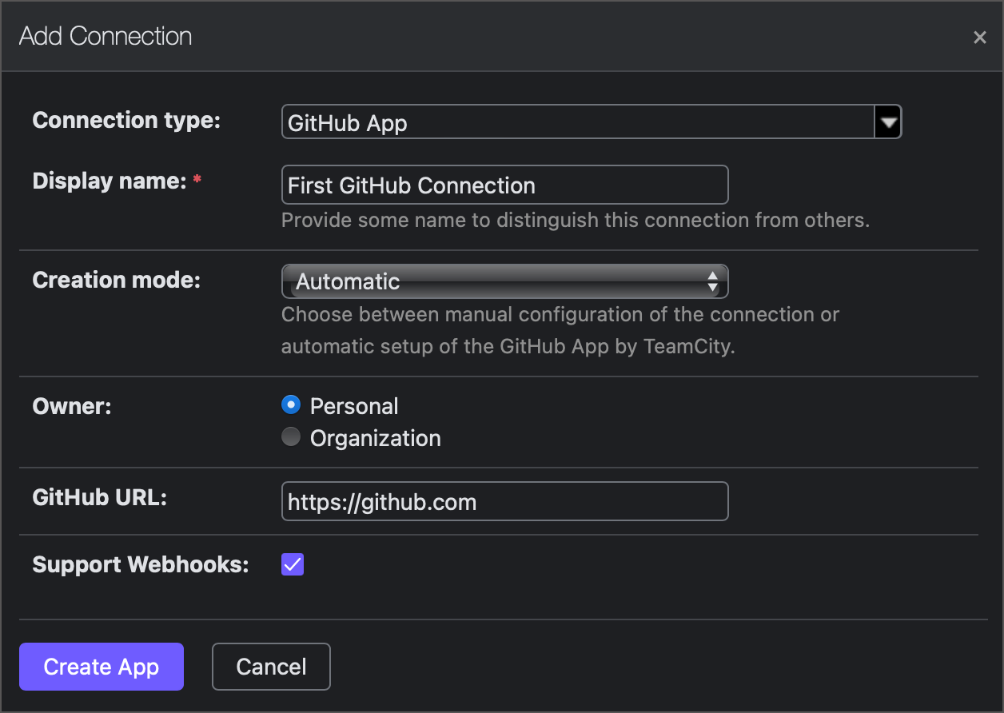
Task: Click the 'Creation mode:' label
Action: 117,281
